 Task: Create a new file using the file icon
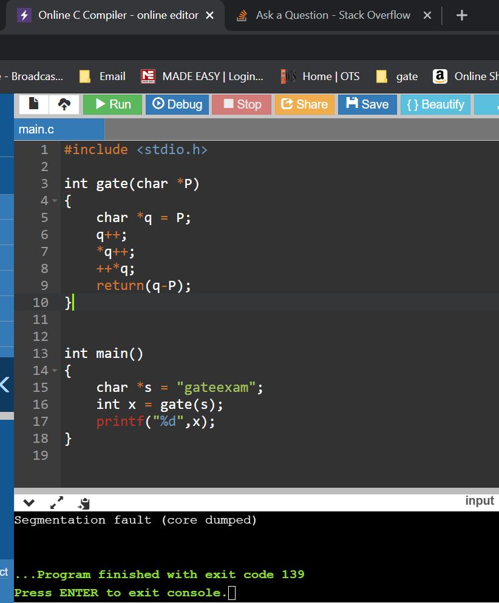[x=33, y=104]
